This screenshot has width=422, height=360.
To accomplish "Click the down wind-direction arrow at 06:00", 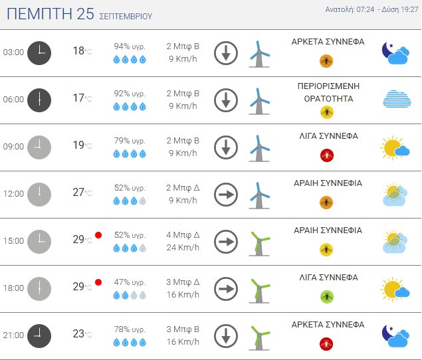I will point(226,100).
